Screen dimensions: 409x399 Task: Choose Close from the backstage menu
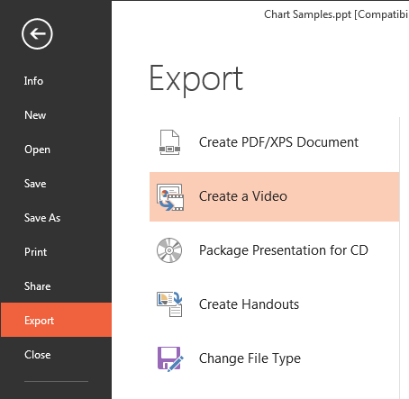(56, 355)
